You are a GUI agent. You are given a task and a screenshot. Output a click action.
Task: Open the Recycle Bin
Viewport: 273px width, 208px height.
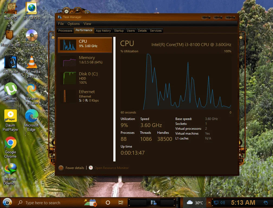tap(11, 38)
